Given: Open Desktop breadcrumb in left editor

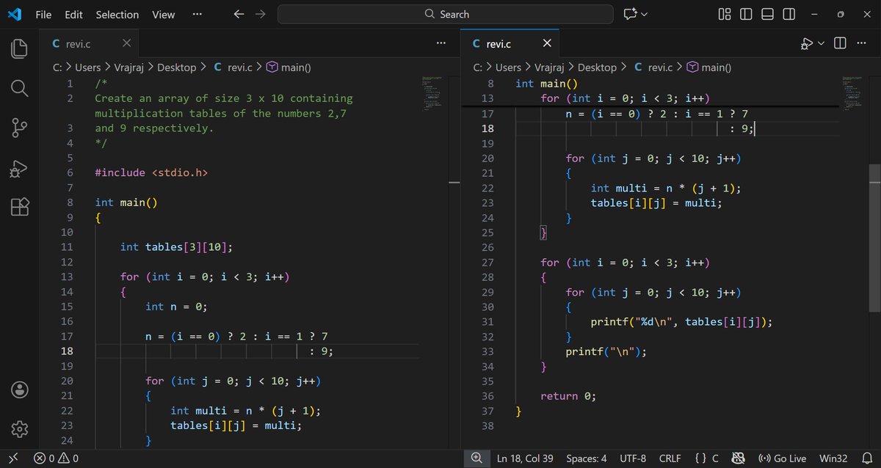Looking at the screenshot, I should pos(177,67).
